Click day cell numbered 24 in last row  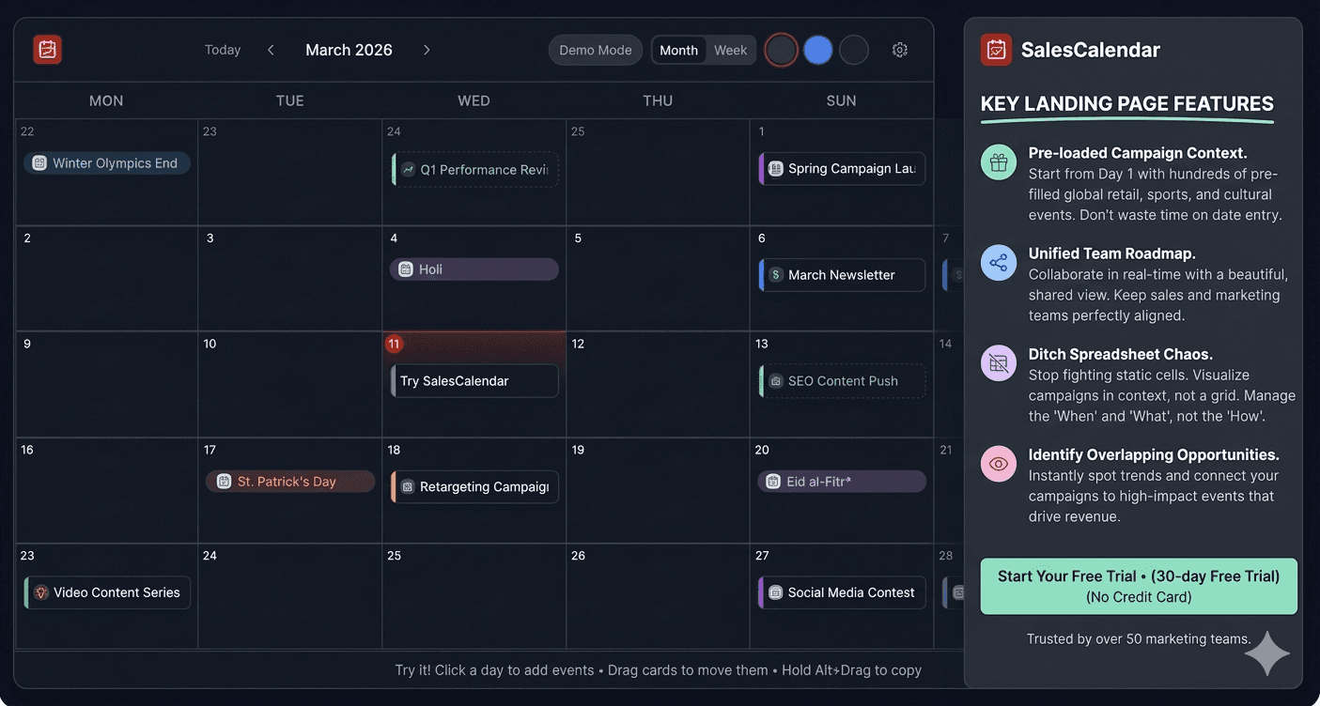click(290, 595)
